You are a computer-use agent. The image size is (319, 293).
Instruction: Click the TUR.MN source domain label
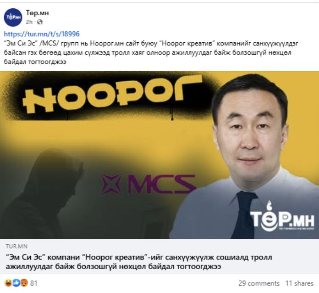(16, 246)
